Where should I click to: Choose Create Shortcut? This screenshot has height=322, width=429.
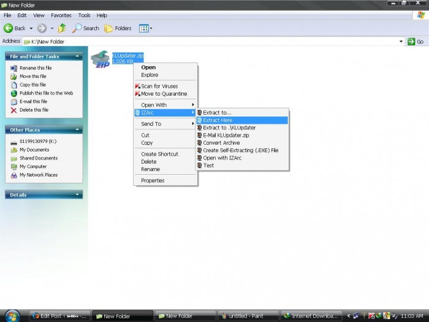coord(165,154)
